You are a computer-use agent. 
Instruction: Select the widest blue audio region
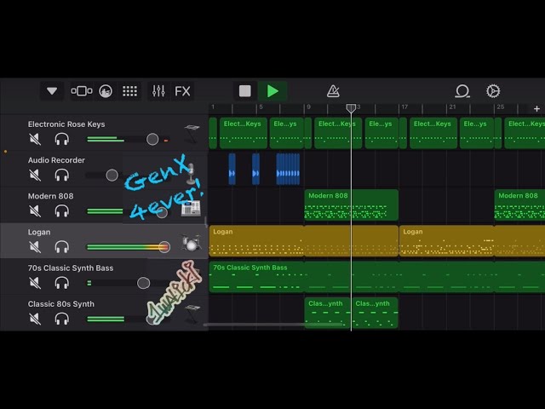[288, 169]
